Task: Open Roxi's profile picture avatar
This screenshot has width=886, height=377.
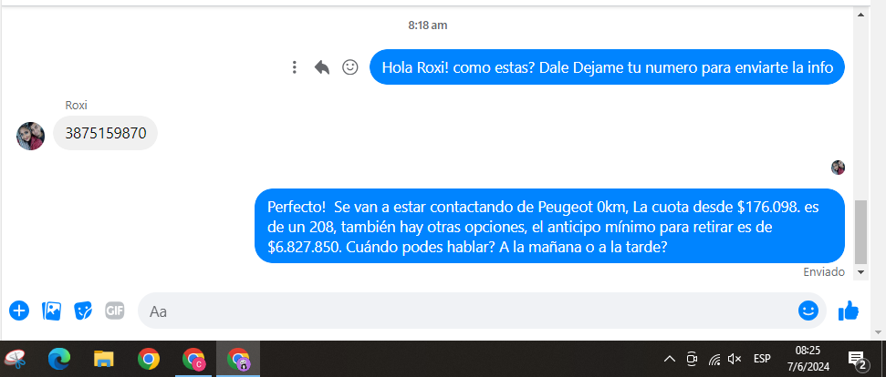Action: click(x=30, y=136)
